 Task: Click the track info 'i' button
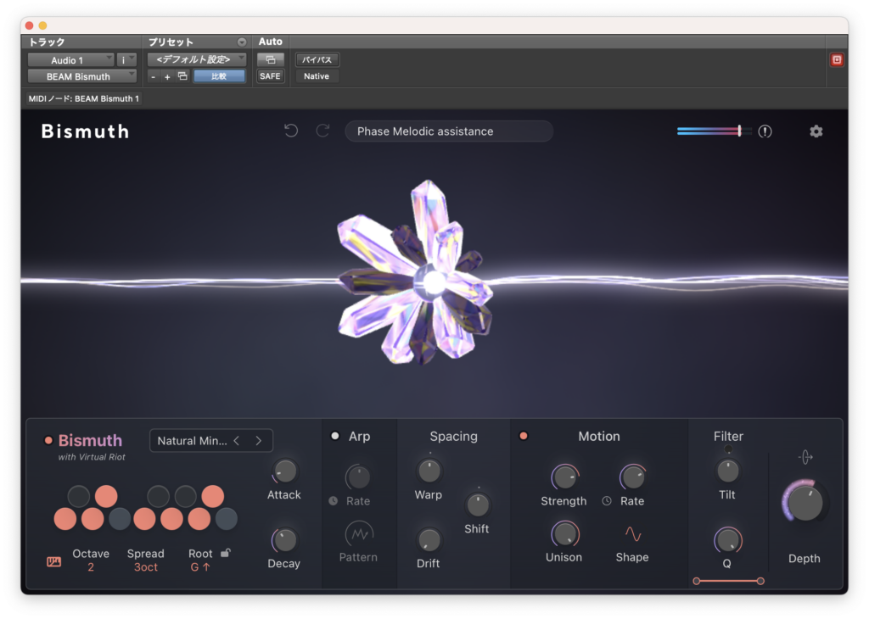tap(126, 60)
